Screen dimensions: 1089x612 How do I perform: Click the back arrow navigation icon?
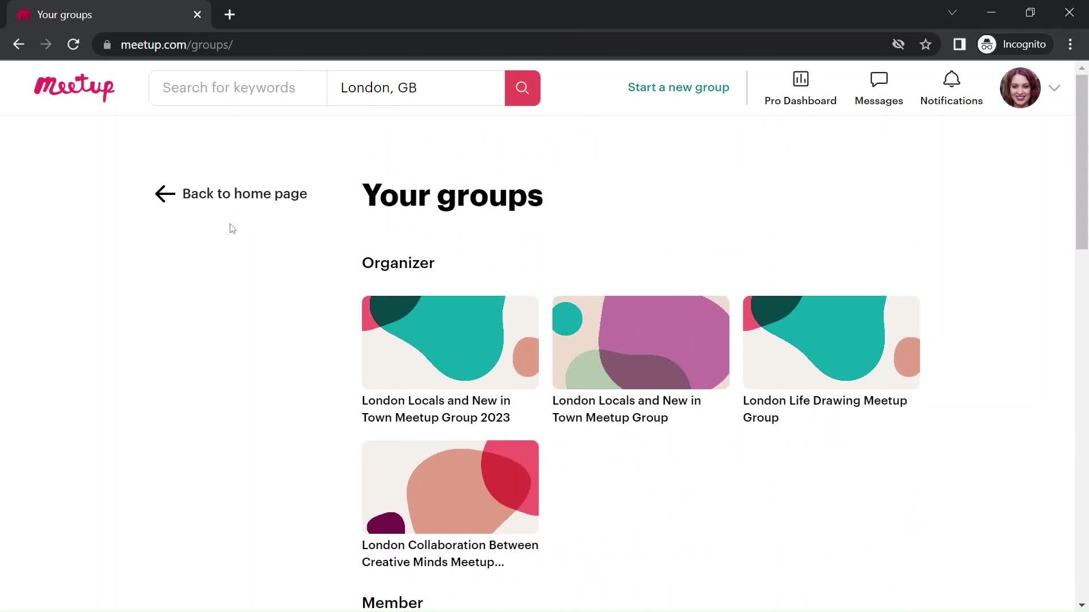(x=165, y=194)
